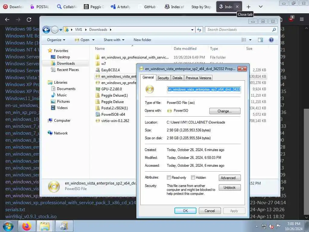Screen dimensions: 309x232
Task: Open the Previous Versions tab
Action: click(x=199, y=78)
